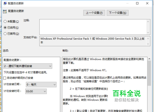Screen dimensions: 154x112
Task: Click inside the 注释 comment text box
Action: 93,27
